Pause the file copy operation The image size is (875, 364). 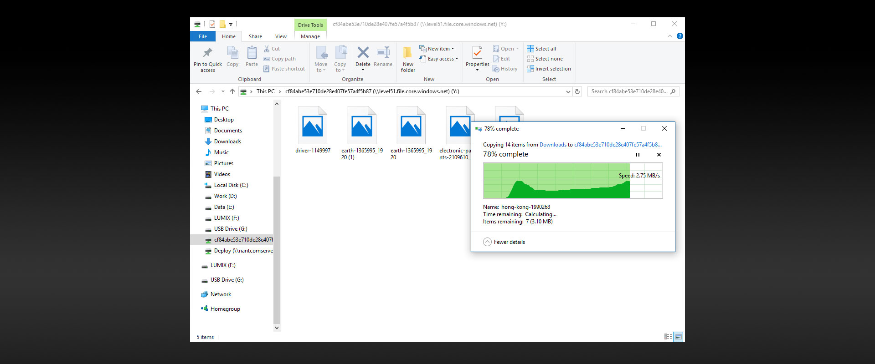[638, 155]
